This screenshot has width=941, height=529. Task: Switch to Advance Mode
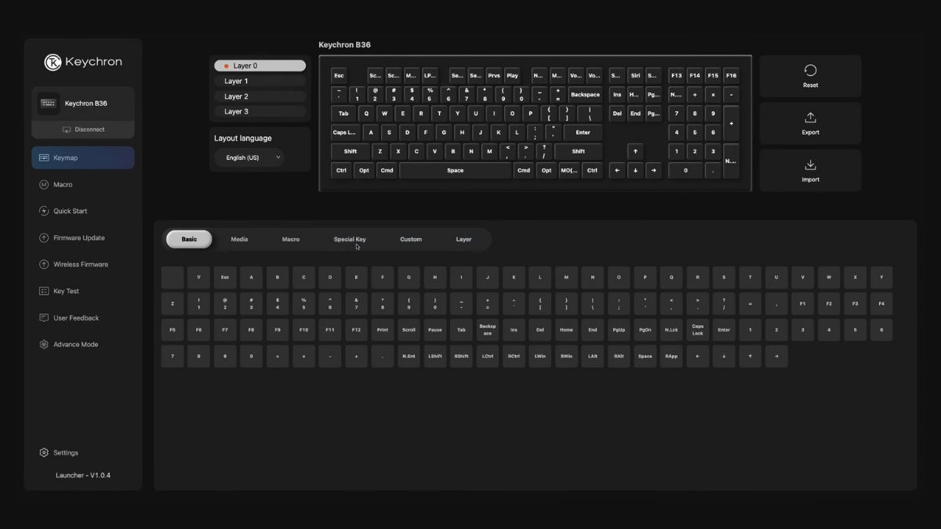[82, 344]
